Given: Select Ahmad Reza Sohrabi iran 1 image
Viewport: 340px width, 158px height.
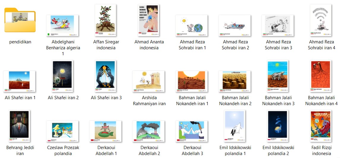Looking at the screenshot, I should point(192,26).
